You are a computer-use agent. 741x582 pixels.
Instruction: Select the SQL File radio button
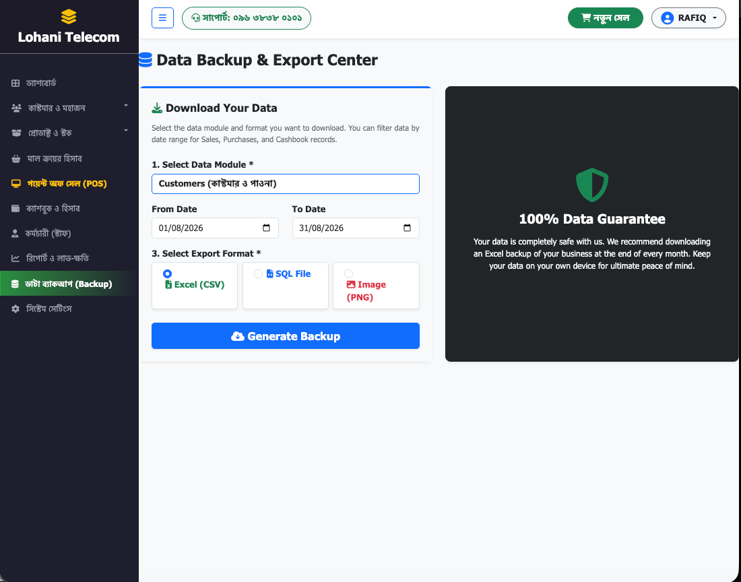258,274
